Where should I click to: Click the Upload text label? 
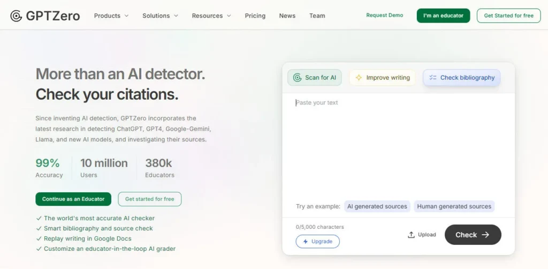pos(427,235)
